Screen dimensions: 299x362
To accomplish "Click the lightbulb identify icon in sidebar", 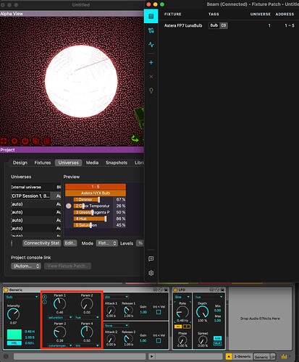I will coord(151,90).
